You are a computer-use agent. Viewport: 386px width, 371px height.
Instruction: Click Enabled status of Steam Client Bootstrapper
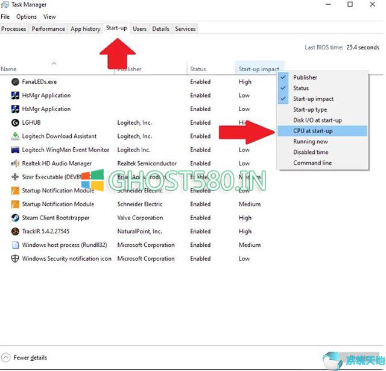pos(200,218)
